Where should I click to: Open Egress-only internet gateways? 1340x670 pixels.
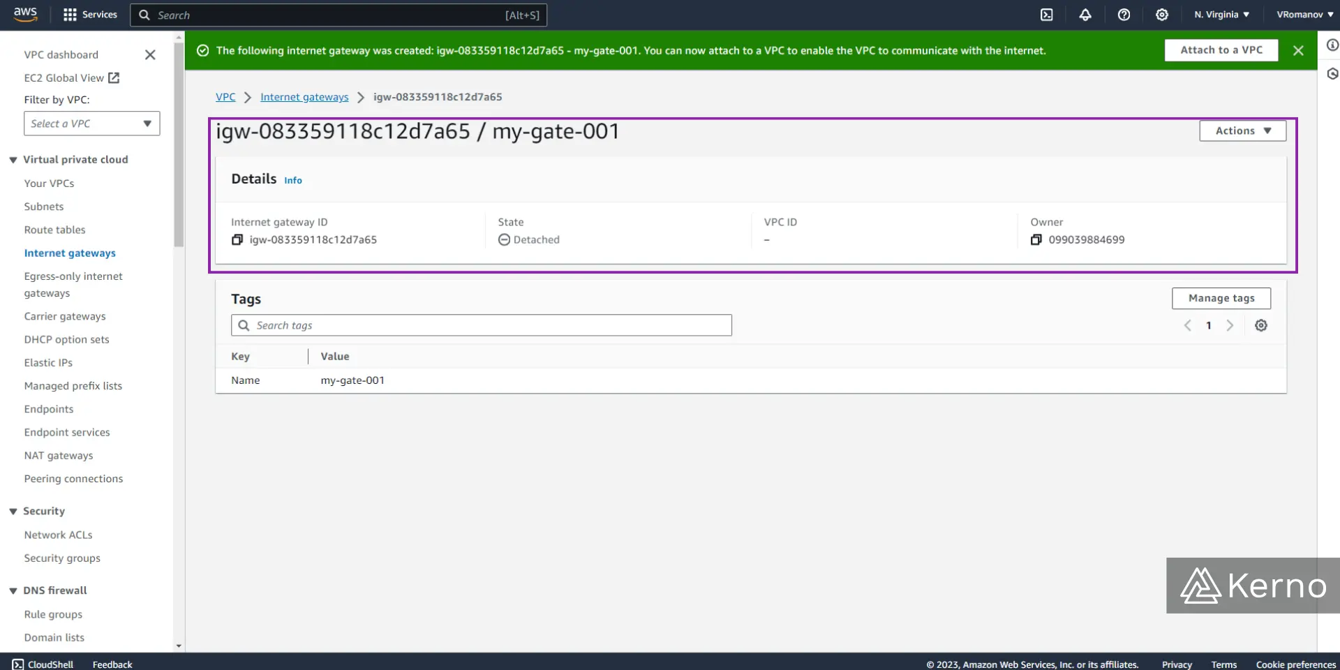click(73, 285)
